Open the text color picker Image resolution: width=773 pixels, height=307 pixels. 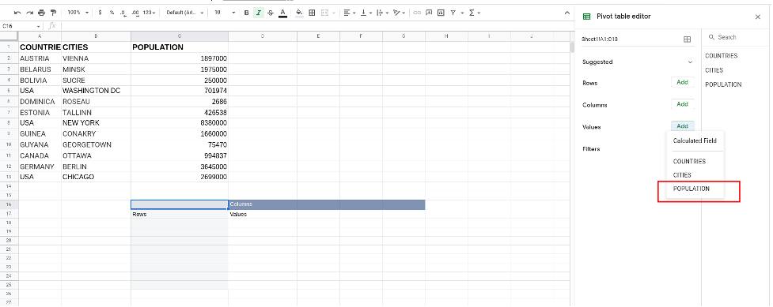282,13
